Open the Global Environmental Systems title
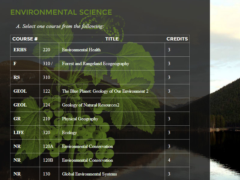The width and height of the screenshot is (240, 180). pos(89,174)
